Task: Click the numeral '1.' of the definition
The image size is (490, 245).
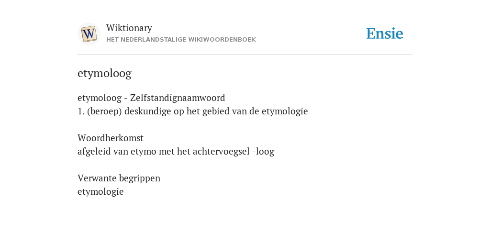Action: pos(81,111)
